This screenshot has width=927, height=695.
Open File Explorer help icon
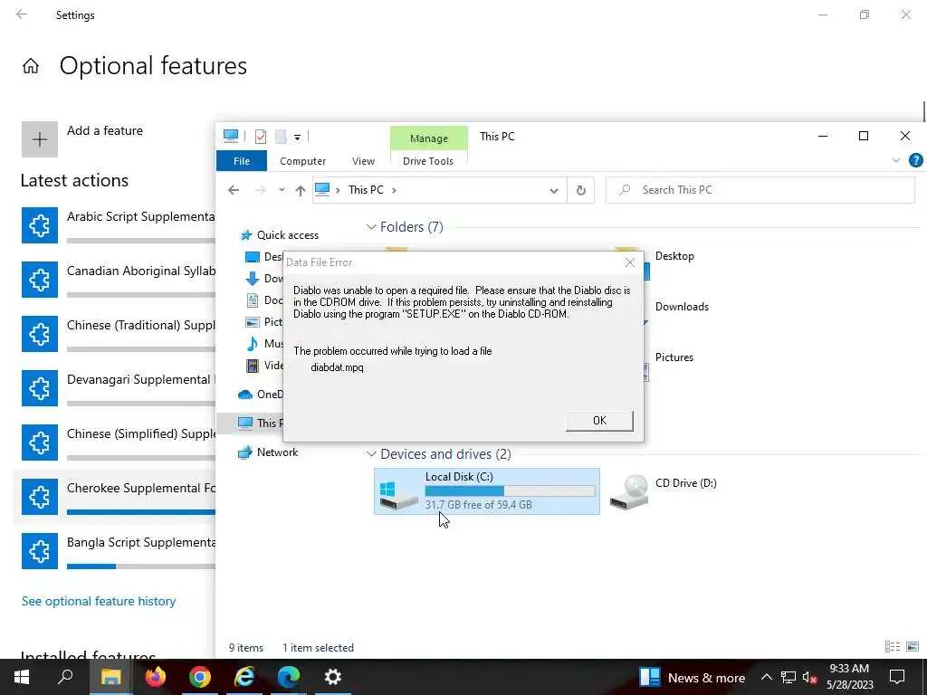tap(915, 160)
